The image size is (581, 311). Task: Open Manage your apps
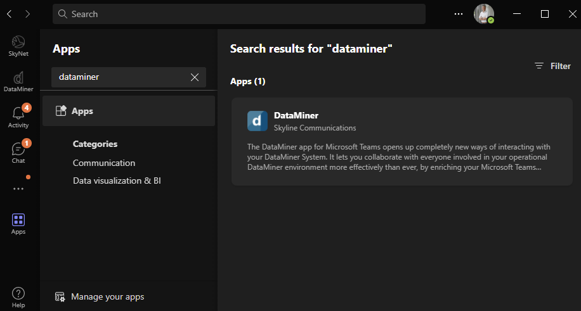[x=100, y=297]
